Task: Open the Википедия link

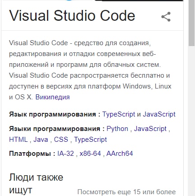Action: (x=52, y=97)
